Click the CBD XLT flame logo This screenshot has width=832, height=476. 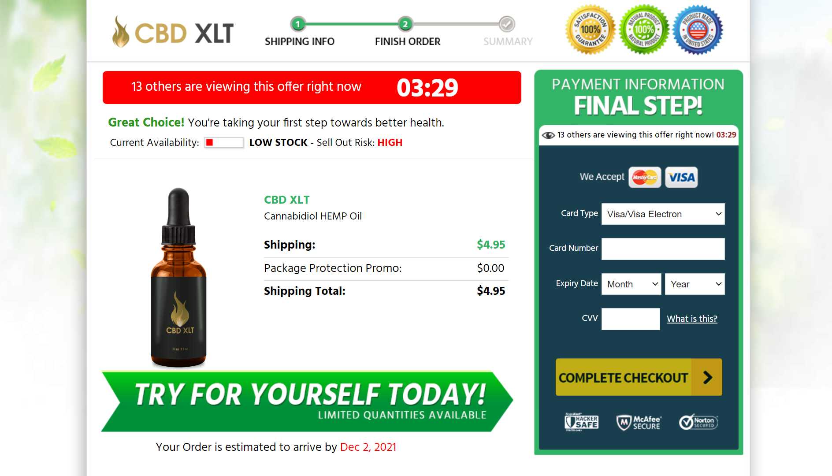pos(173,32)
